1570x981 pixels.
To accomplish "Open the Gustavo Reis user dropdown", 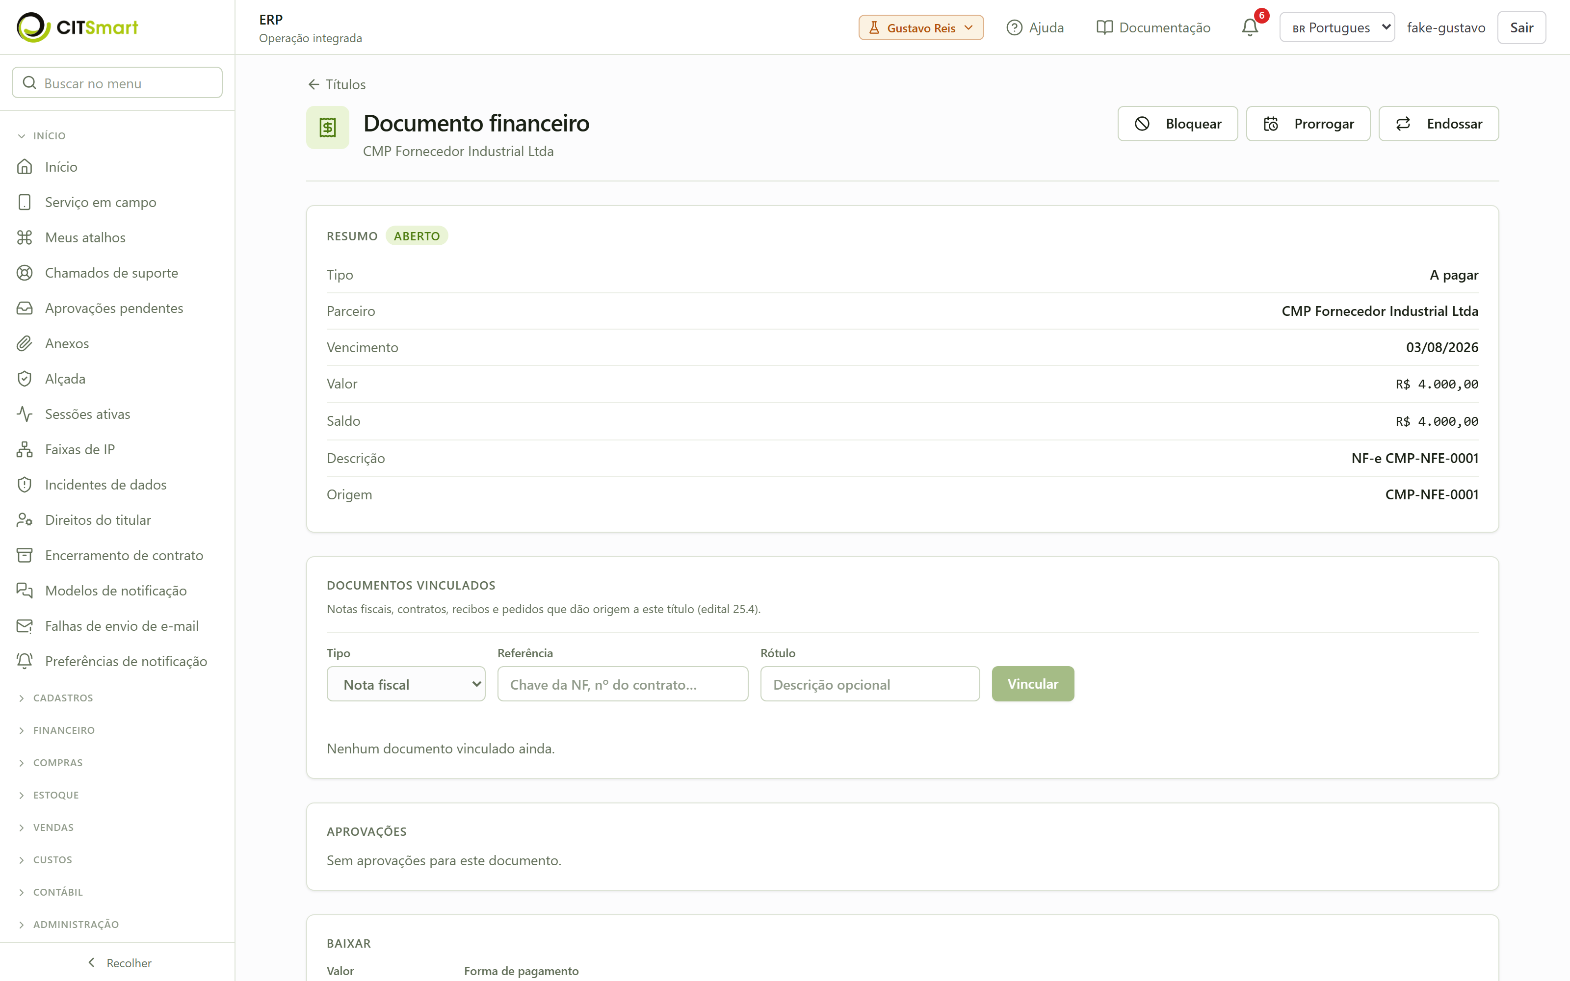I will [x=920, y=27].
